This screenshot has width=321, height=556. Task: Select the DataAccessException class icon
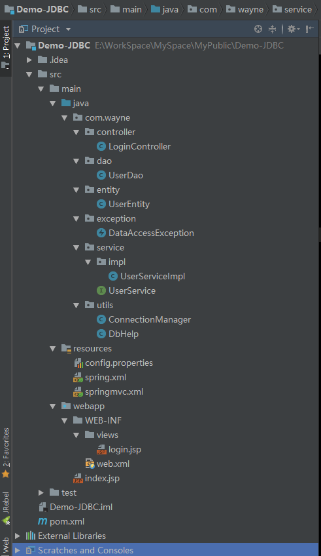coord(101,233)
